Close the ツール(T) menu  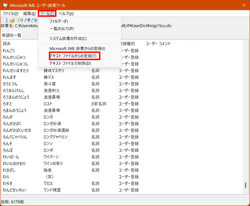pyautogui.click(x=47, y=14)
